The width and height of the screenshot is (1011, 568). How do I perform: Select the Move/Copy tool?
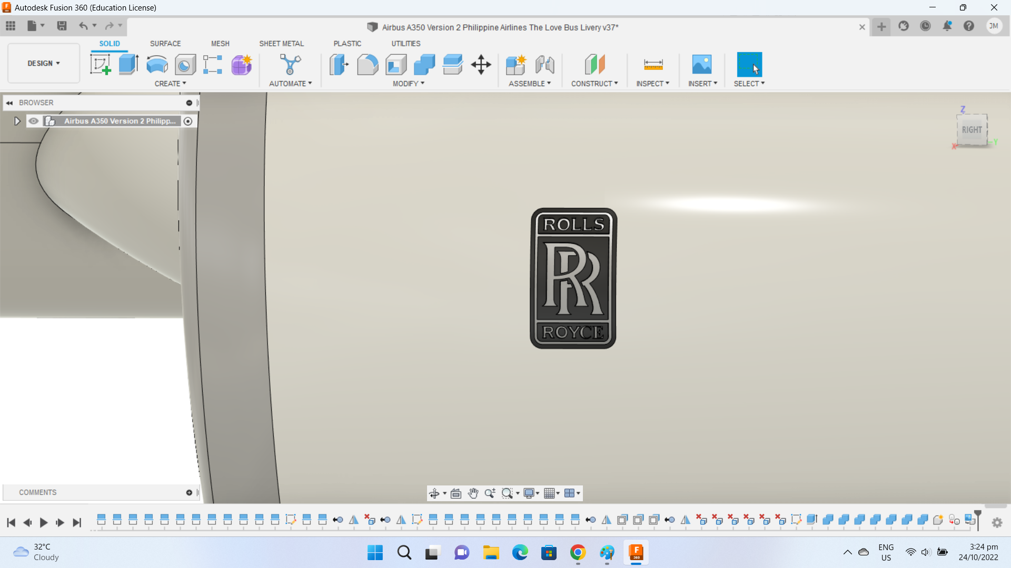pyautogui.click(x=481, y=65)
